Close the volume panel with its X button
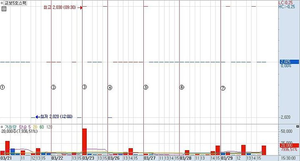This screenshot has width=300, height=161. click(x=297, y=126)
